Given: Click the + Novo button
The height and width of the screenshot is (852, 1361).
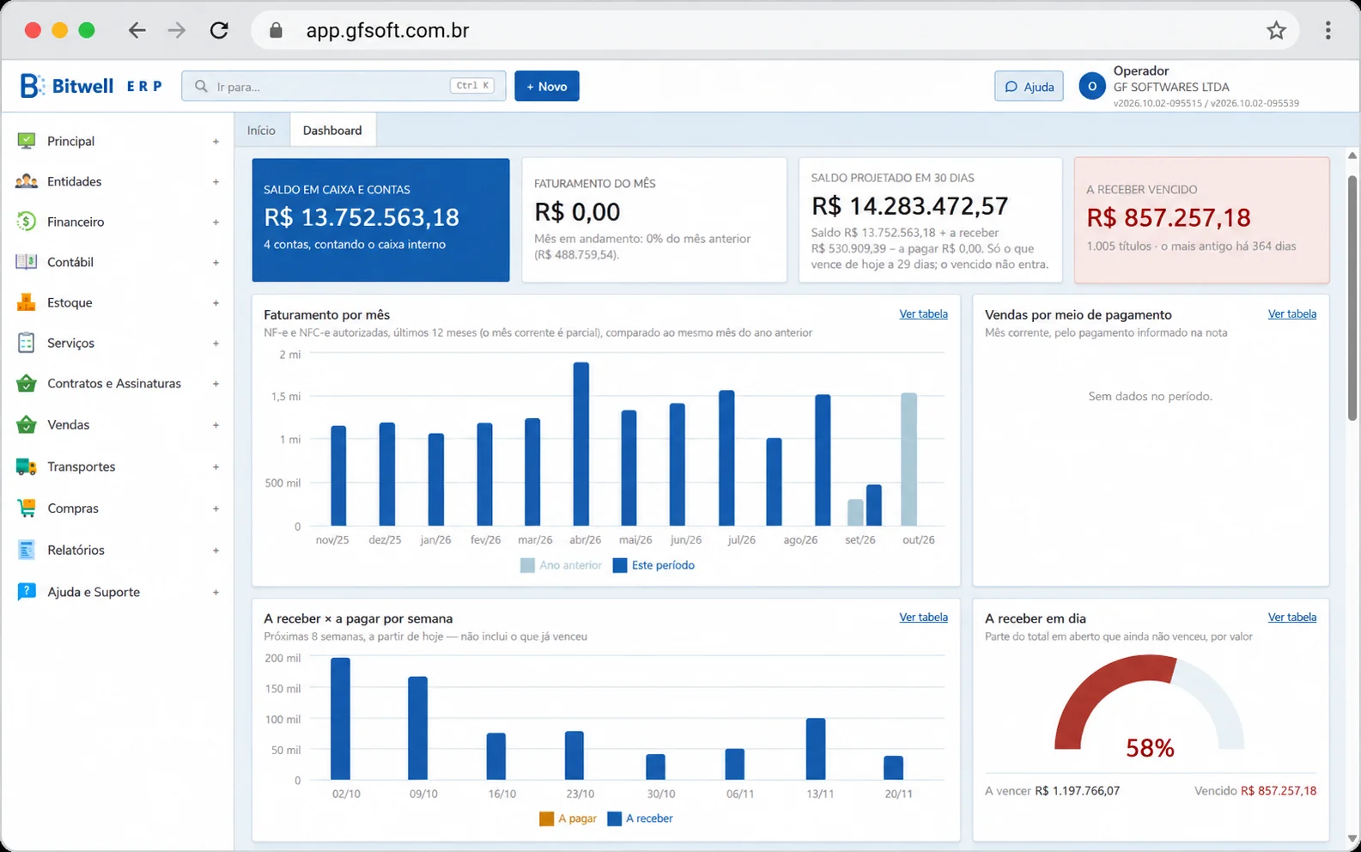Looking at the screenshot, I should [x=547, y=86].
